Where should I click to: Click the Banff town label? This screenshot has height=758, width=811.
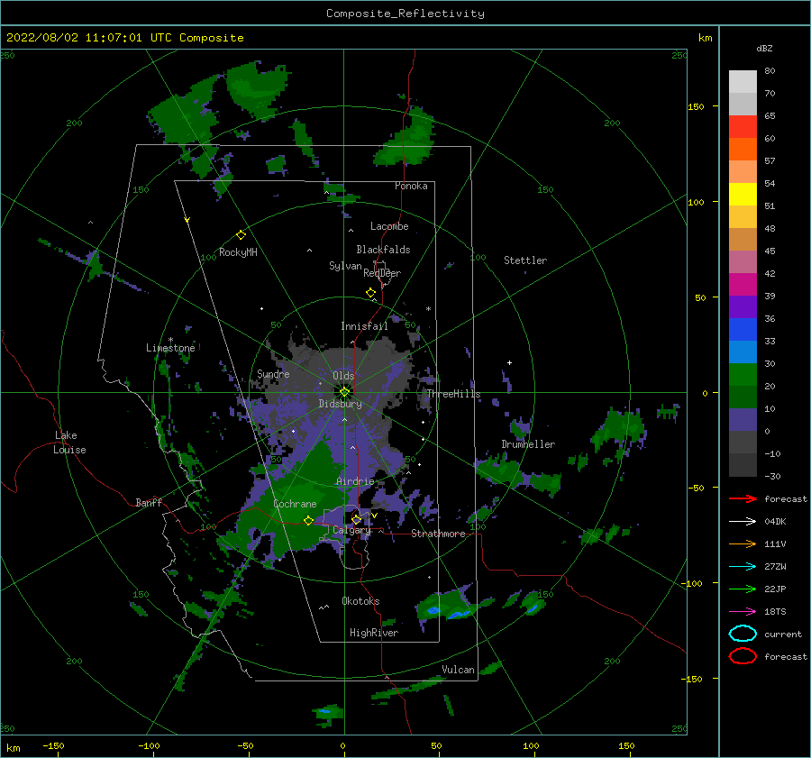tap(149, 502)
